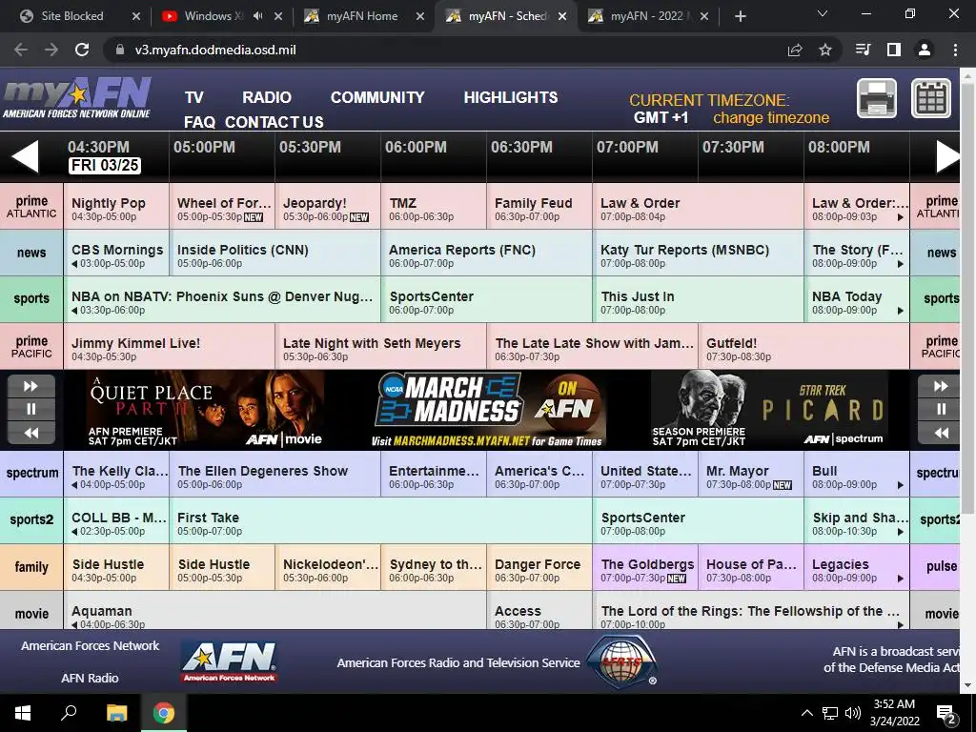Click the myAFN logo
This screenshot has height=732, width=976.
(77, 98)
